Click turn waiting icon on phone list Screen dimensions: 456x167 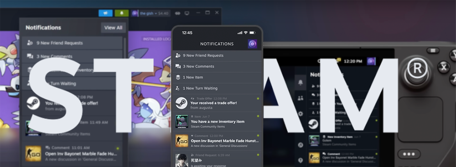[178, 88]
